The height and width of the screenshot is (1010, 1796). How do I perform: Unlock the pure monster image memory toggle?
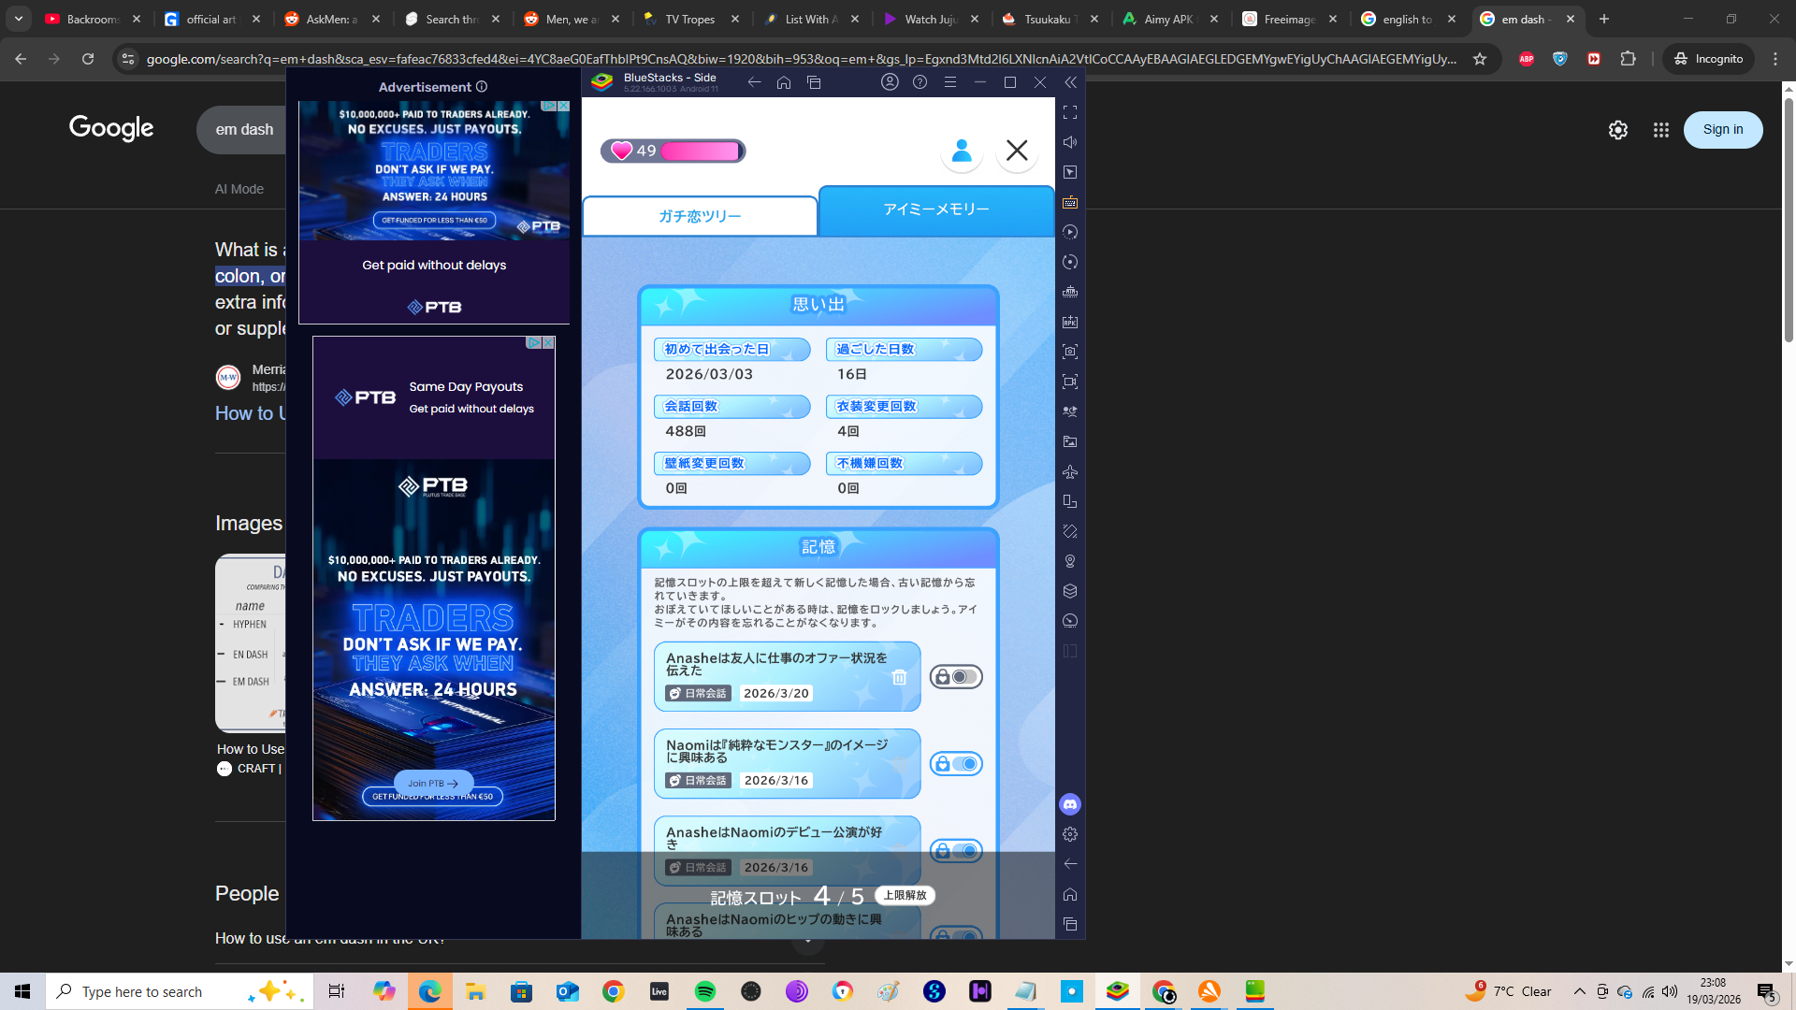(x=956, y=764)
